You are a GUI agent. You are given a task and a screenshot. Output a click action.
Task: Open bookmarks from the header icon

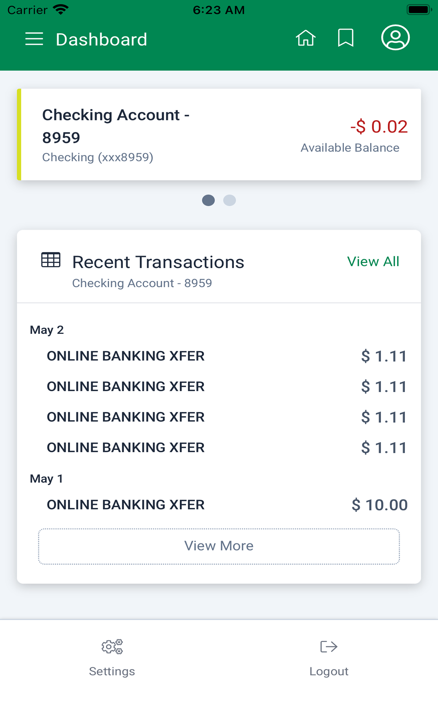pyautogui.click(x=345, y=38)
